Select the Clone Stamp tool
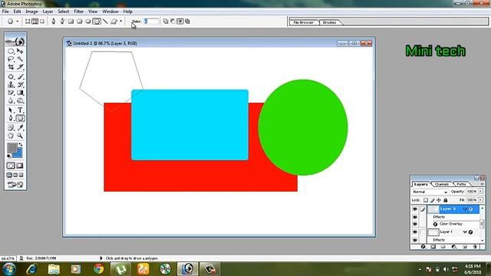Screen dimensions: 491x276 (11, 85)
